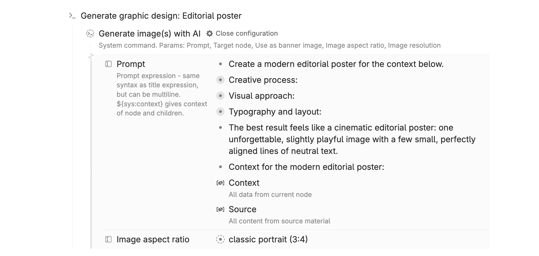This screenshot has height=256, width=539.
Task: Edit the 'Create a modern editorial poster' line
Action: [336, 64]
